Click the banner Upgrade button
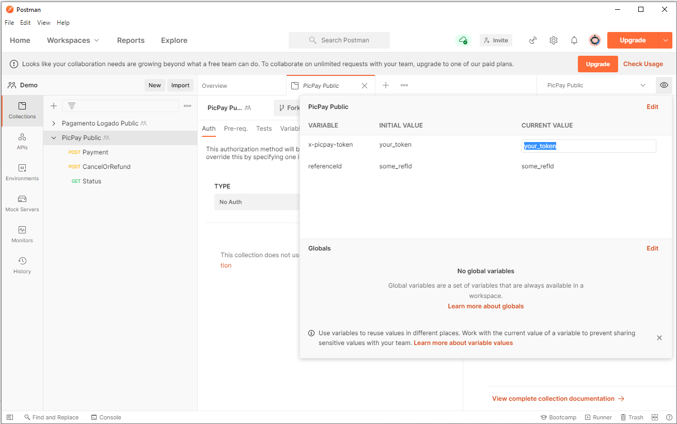677x424 pixels. click(x=598, y=64)
